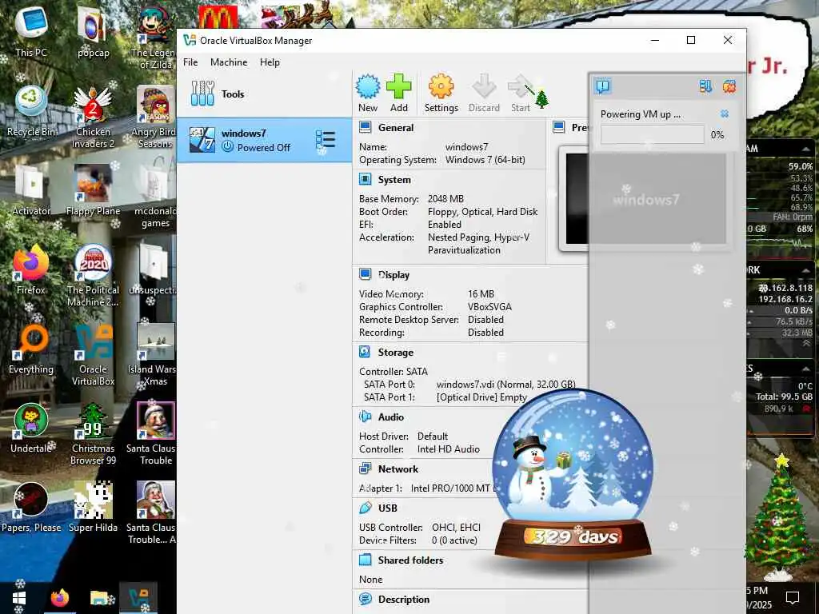Click the Base Memory 2048 MB value

[445, 199]
